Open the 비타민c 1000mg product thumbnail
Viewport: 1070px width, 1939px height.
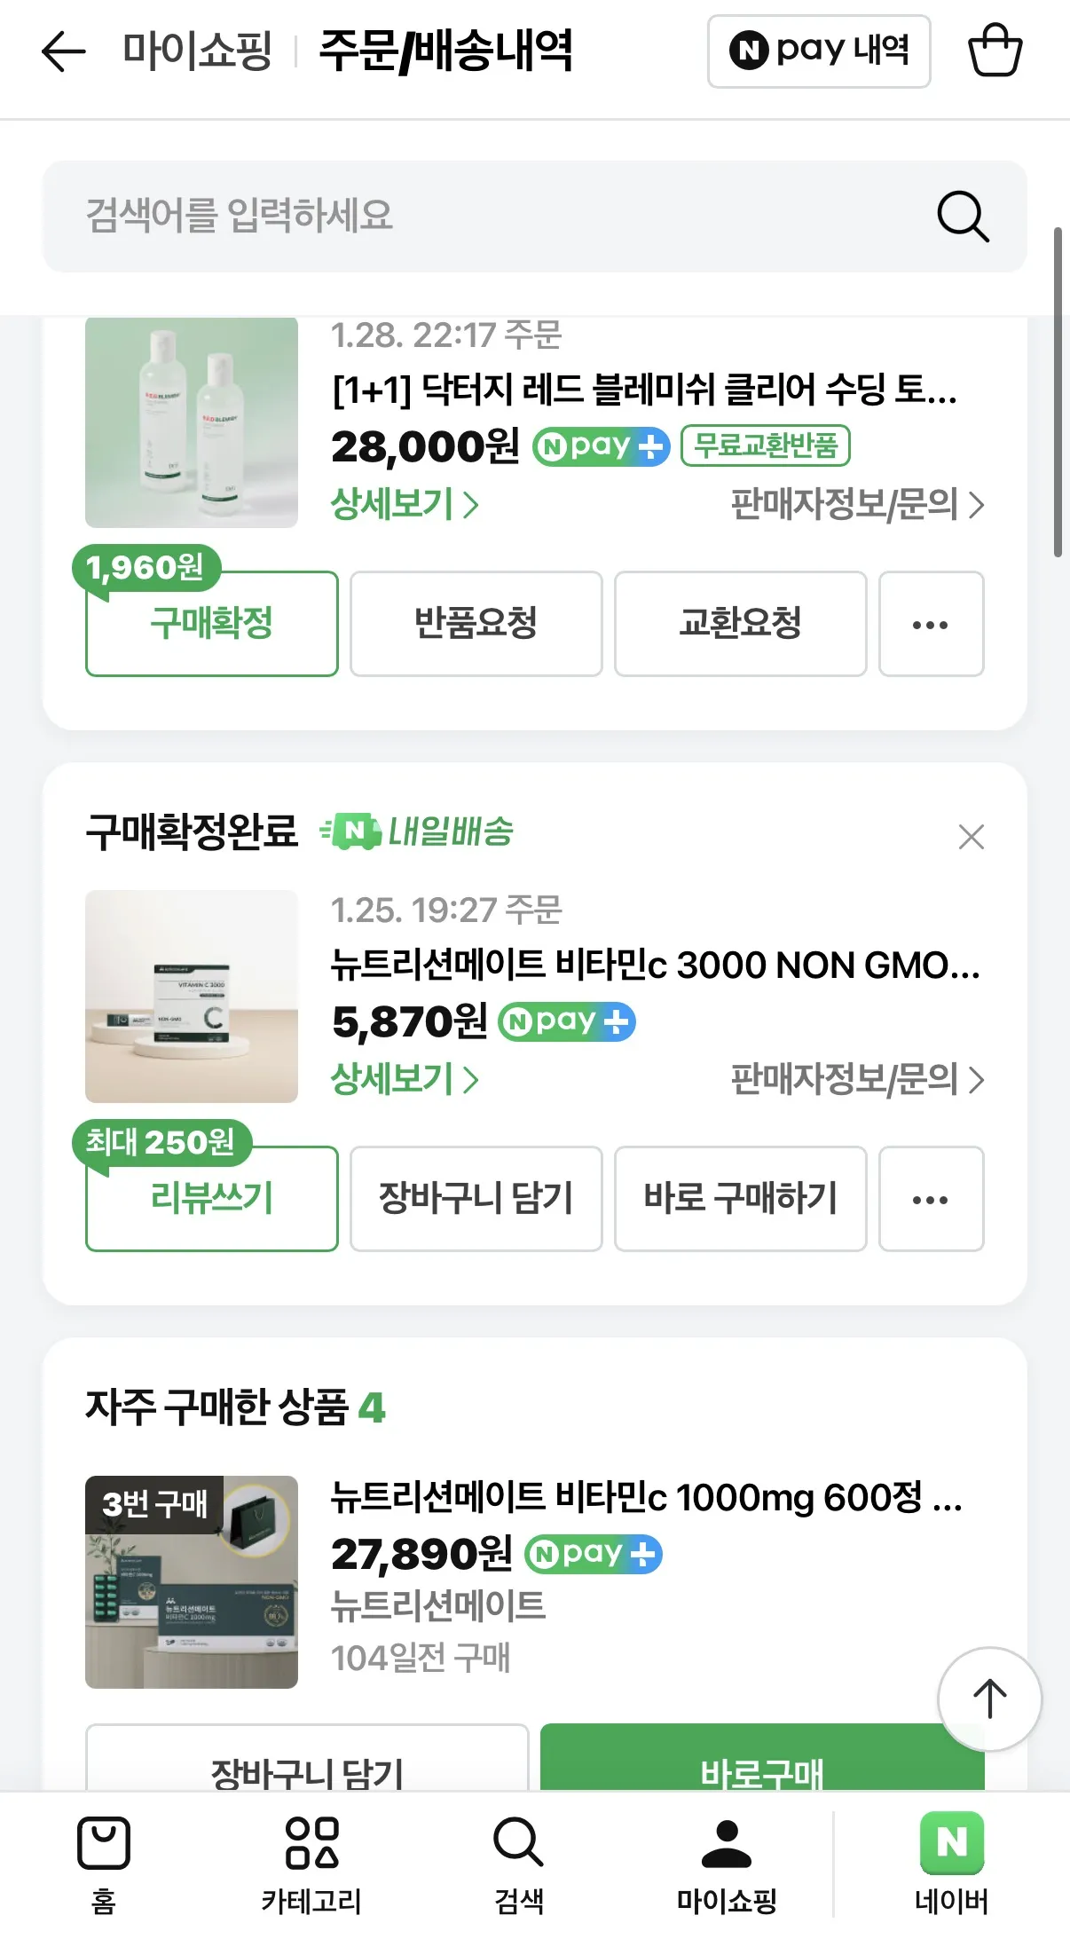coord(192,1582)
